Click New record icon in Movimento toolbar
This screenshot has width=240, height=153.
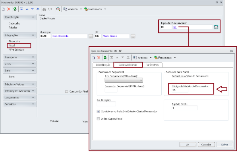pos(3,9)
